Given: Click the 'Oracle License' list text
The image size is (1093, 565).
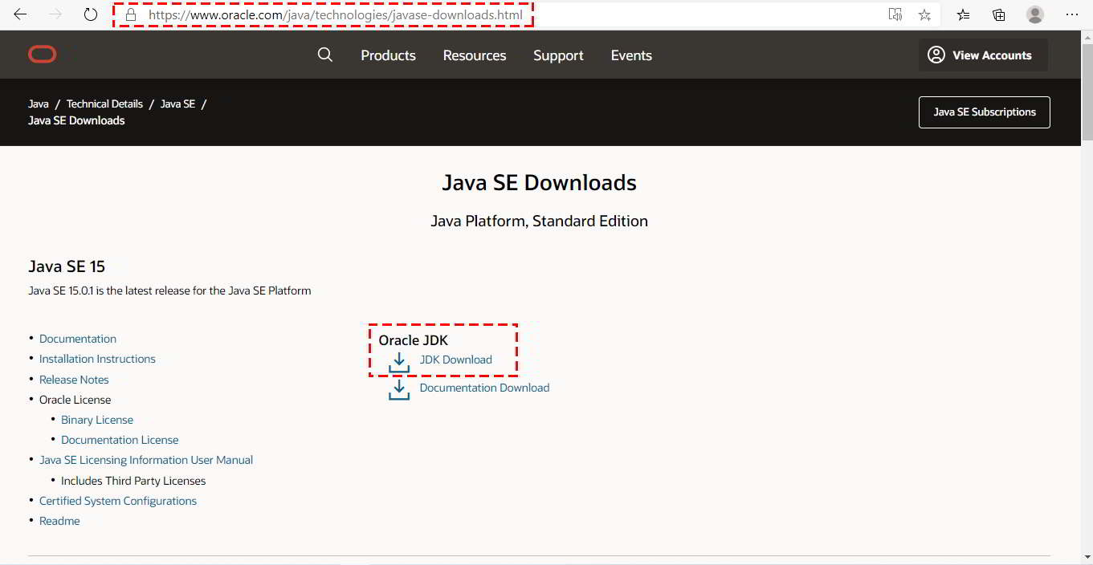Looking at the screenshot, I should click(x=75, y=400).
